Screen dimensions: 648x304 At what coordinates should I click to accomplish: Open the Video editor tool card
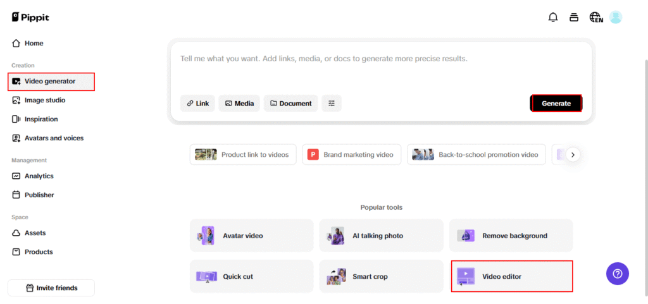[x=511, y=276]
